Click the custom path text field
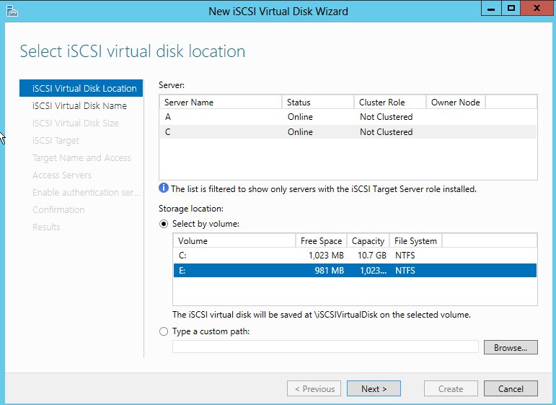 [325, 347]
